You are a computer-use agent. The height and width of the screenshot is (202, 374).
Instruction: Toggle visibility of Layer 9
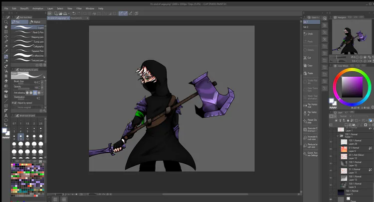coord(331,185)
